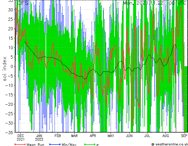Click the positive "5" y-axis tick label

(12, 57)
